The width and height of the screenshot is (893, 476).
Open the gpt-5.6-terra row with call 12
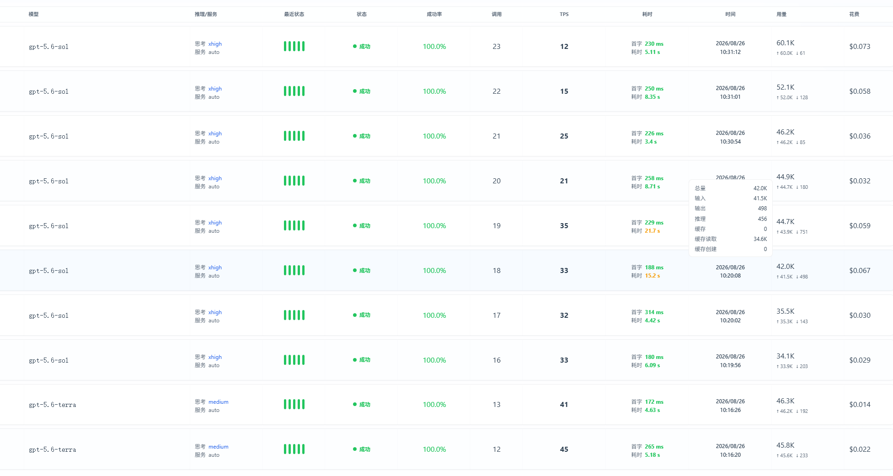pos(446,449)
